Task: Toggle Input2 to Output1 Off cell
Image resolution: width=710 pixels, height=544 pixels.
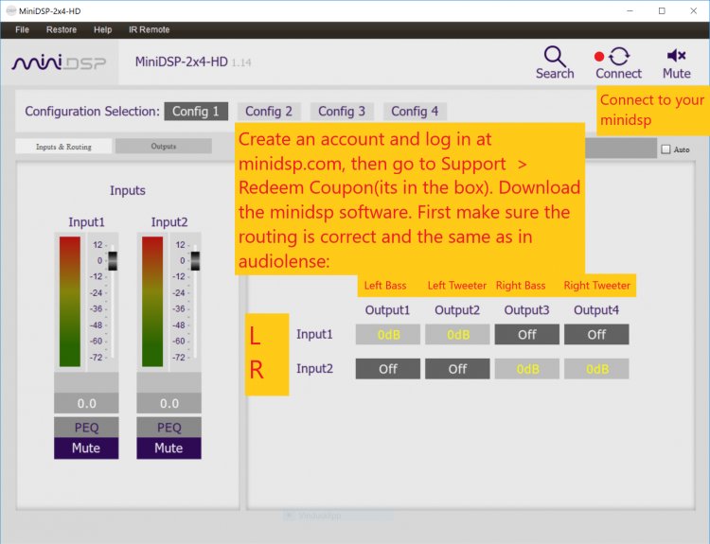Action: tap(388, 369)
